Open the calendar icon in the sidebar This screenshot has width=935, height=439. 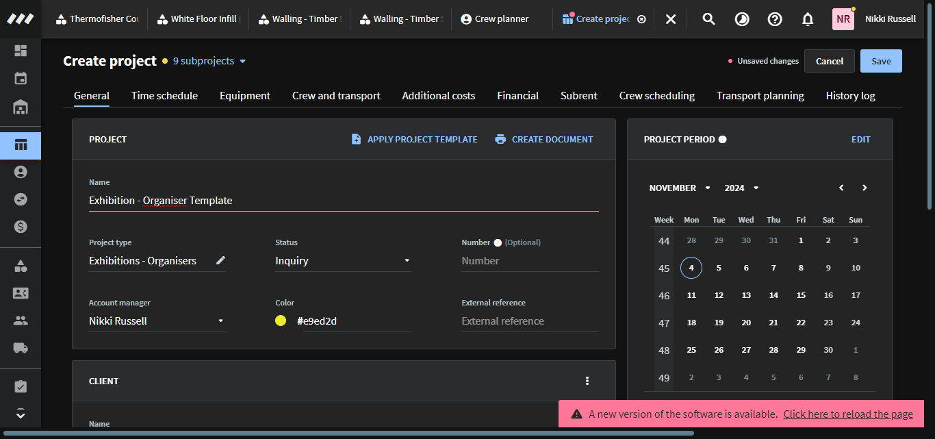pyautogui.click(x=21, y=79)
